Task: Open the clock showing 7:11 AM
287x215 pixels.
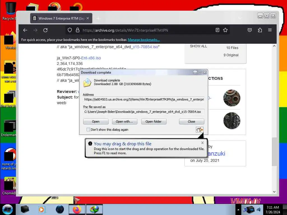Action: pyautogui.click(x=273, y=210)
